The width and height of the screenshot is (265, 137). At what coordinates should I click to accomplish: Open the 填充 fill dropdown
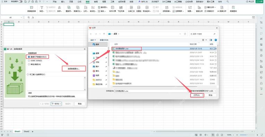102,11
